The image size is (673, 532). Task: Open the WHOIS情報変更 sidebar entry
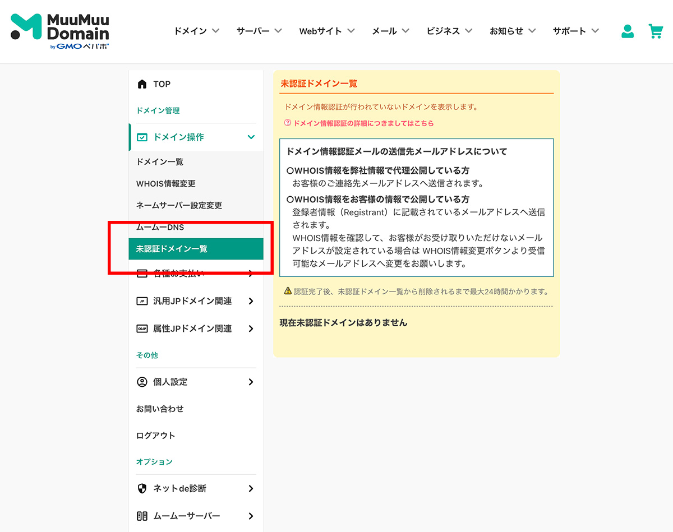tap(167, 183)
